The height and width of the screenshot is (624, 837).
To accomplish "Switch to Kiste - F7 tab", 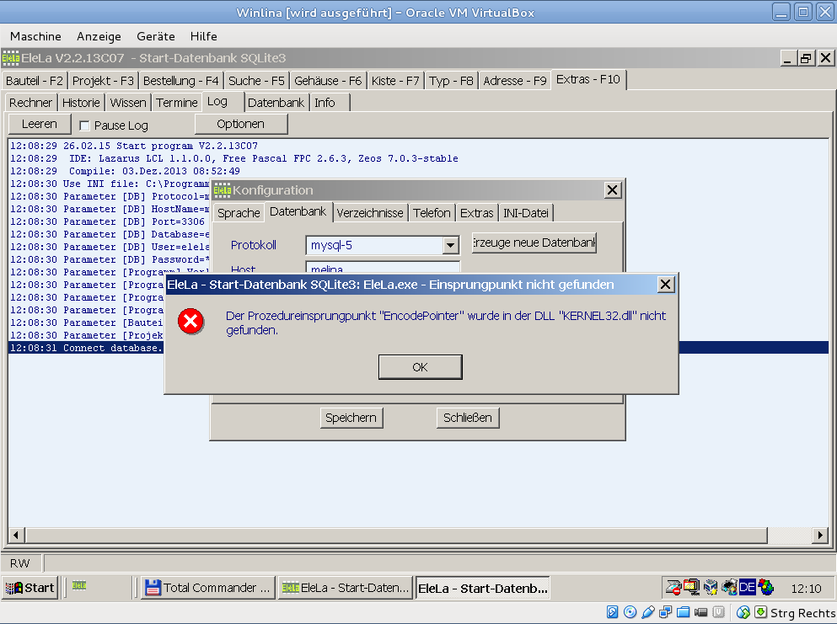I will point(395,81).
